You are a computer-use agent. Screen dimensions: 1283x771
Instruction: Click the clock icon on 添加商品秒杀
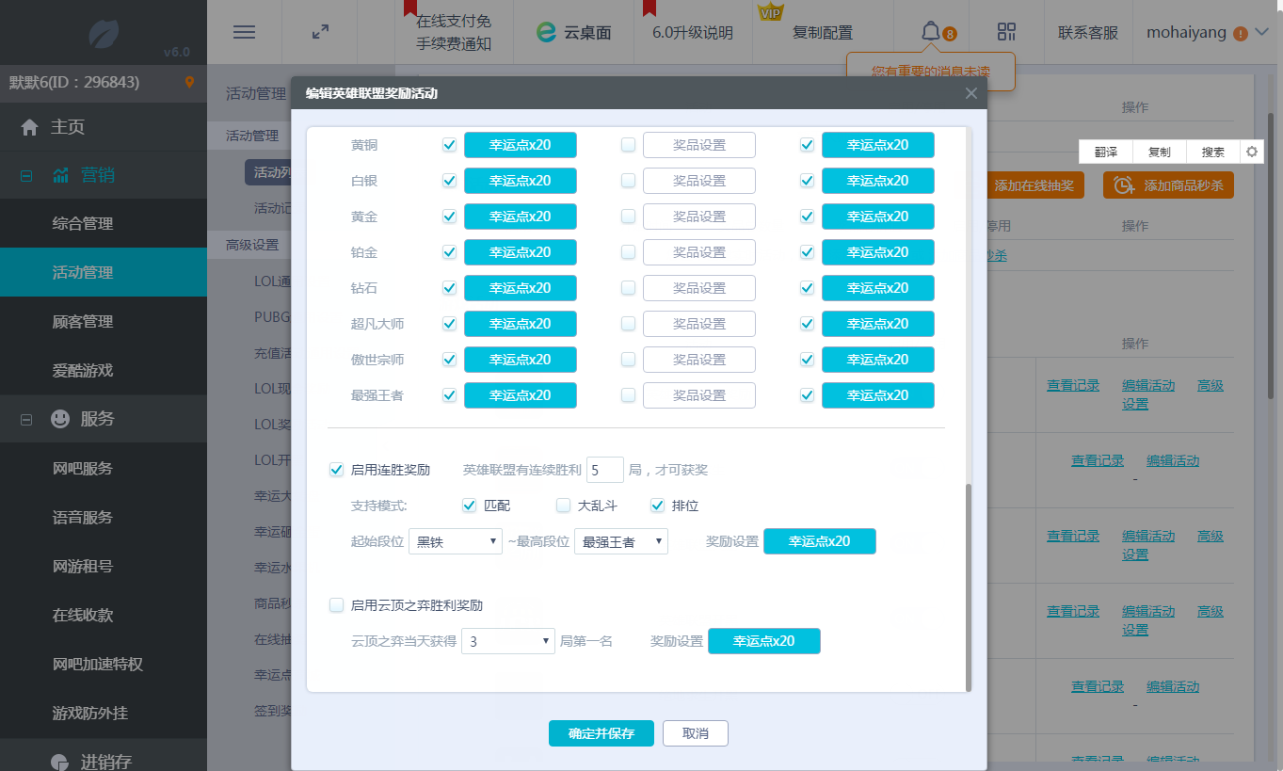(x=1123, y=185)
